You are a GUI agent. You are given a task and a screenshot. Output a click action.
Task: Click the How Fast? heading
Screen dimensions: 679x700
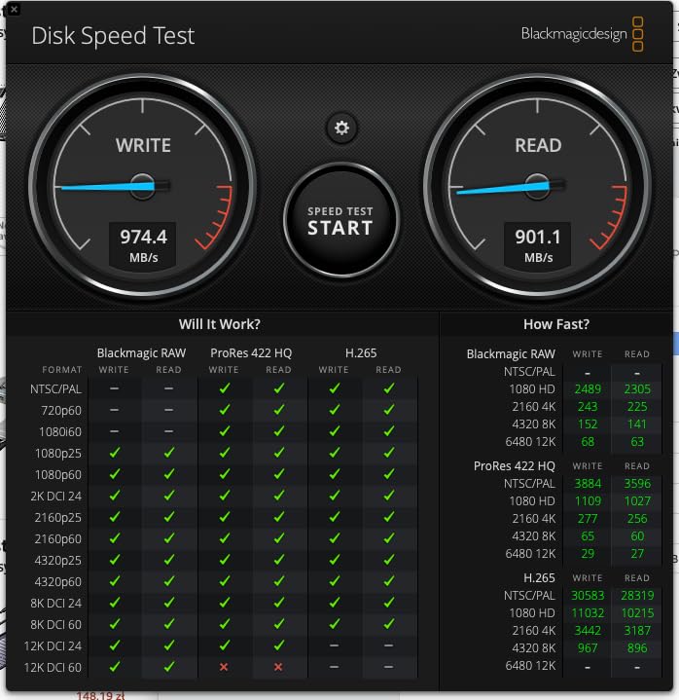(x=556, y=324)
